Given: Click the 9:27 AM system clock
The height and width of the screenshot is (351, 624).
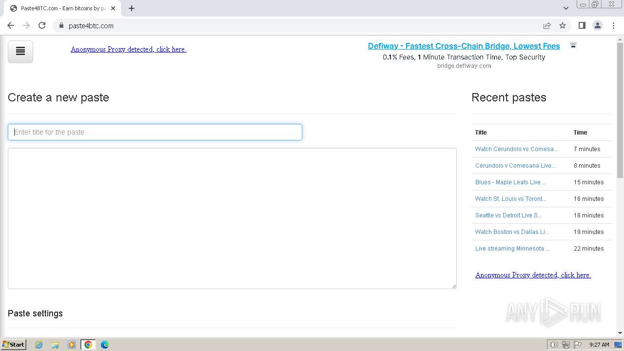Looking at the screenshot, I should pos(599,345).
